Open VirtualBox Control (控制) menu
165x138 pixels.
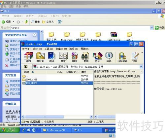pos(4,6)
